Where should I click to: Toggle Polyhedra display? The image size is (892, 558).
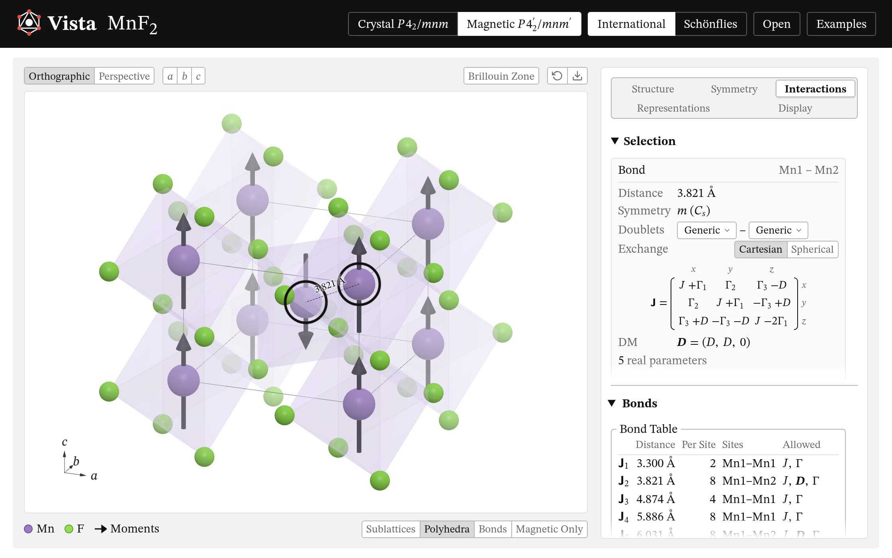[x=447, y=529]
